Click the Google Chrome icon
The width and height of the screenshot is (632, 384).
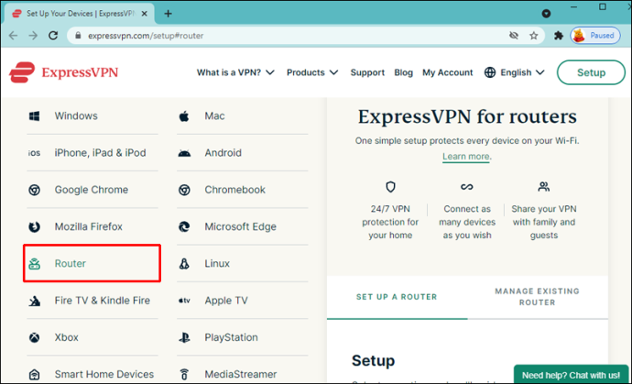[x=34, y=190]
